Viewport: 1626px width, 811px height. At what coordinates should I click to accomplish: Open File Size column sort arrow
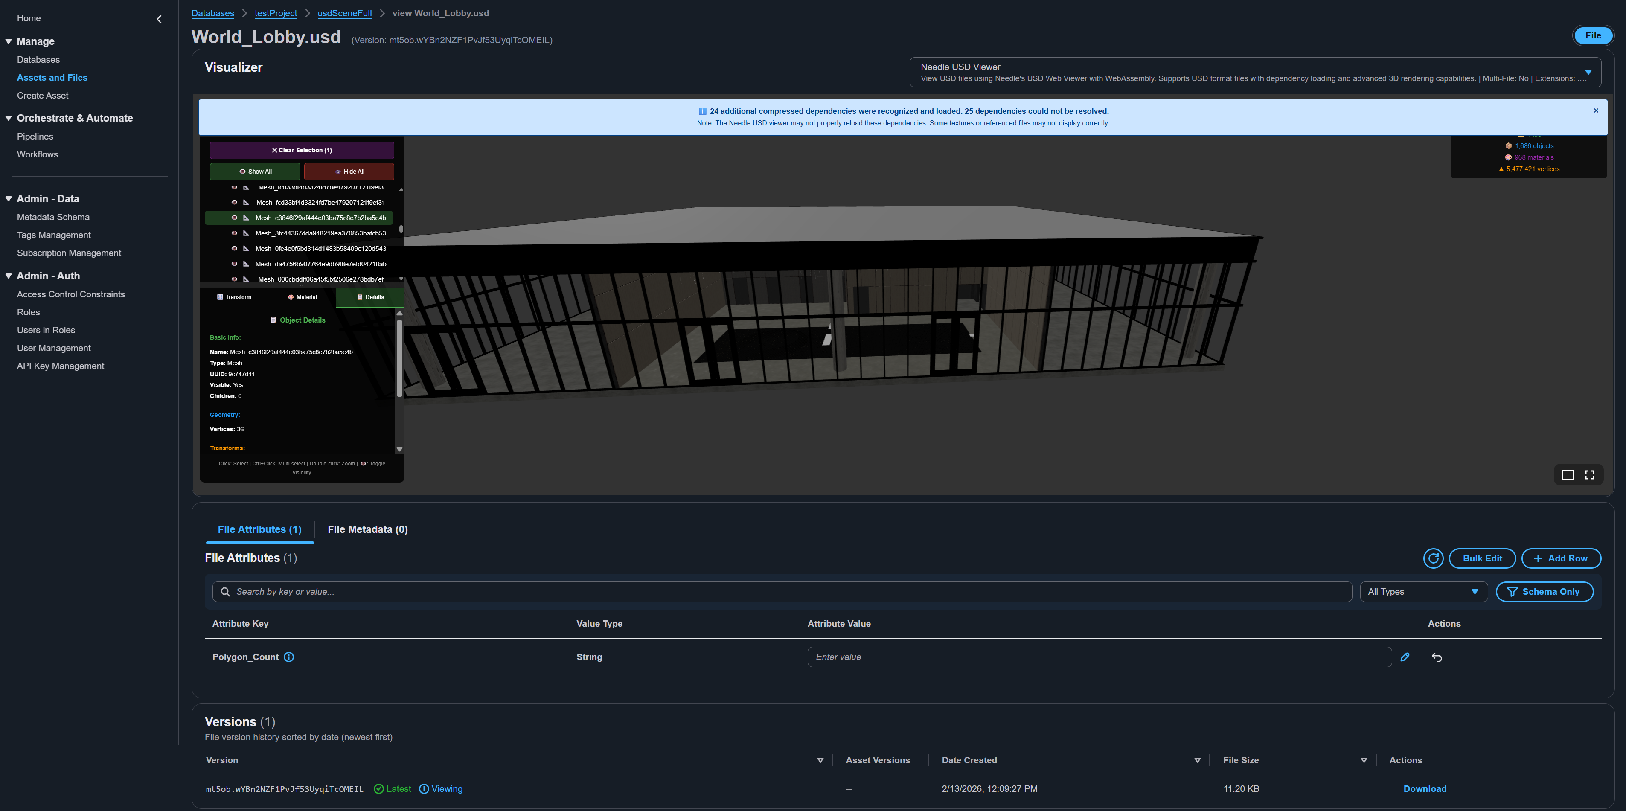(x=1364, y=761)
